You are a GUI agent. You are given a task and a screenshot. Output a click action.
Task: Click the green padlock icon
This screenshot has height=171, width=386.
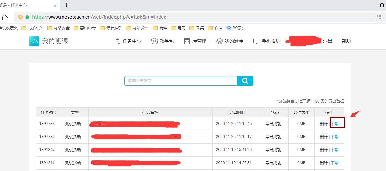[27, 17]
